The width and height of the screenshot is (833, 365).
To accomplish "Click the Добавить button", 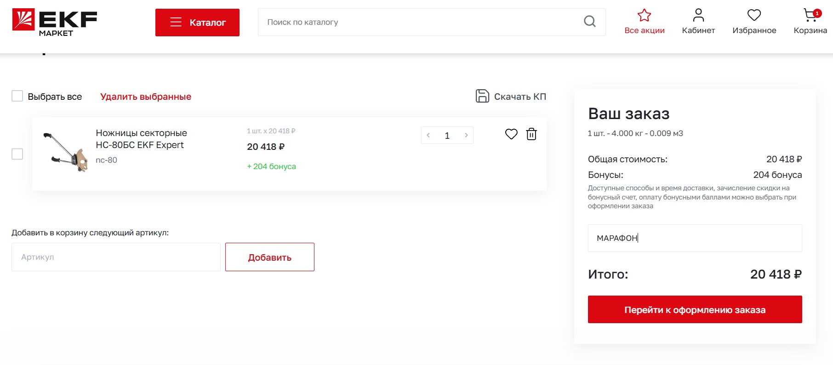I will pyautogui.click(x=270, y=257).
